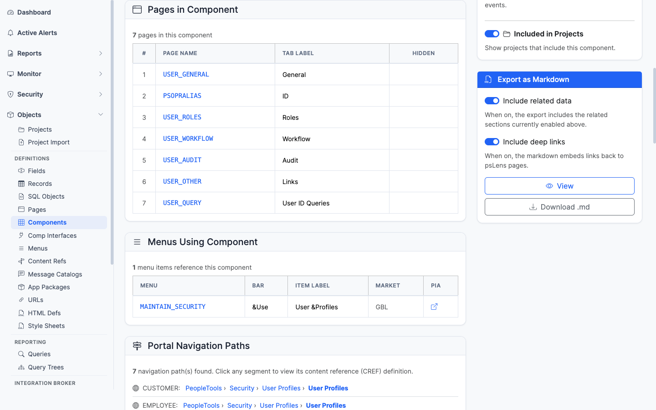The width and height of the screenshot is (656, 410).
Task: Click the Dashboard gauge icon
Action: click(x=10, y=12)
